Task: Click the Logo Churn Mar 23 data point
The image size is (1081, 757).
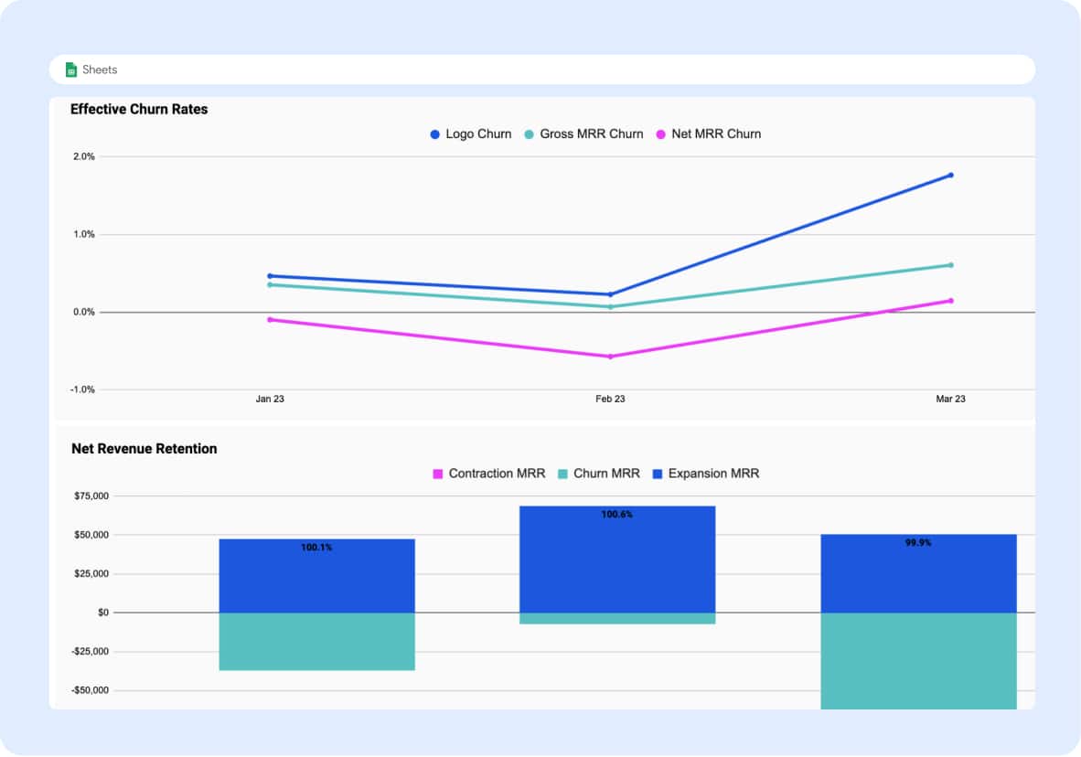Action: tap(950, 176)
